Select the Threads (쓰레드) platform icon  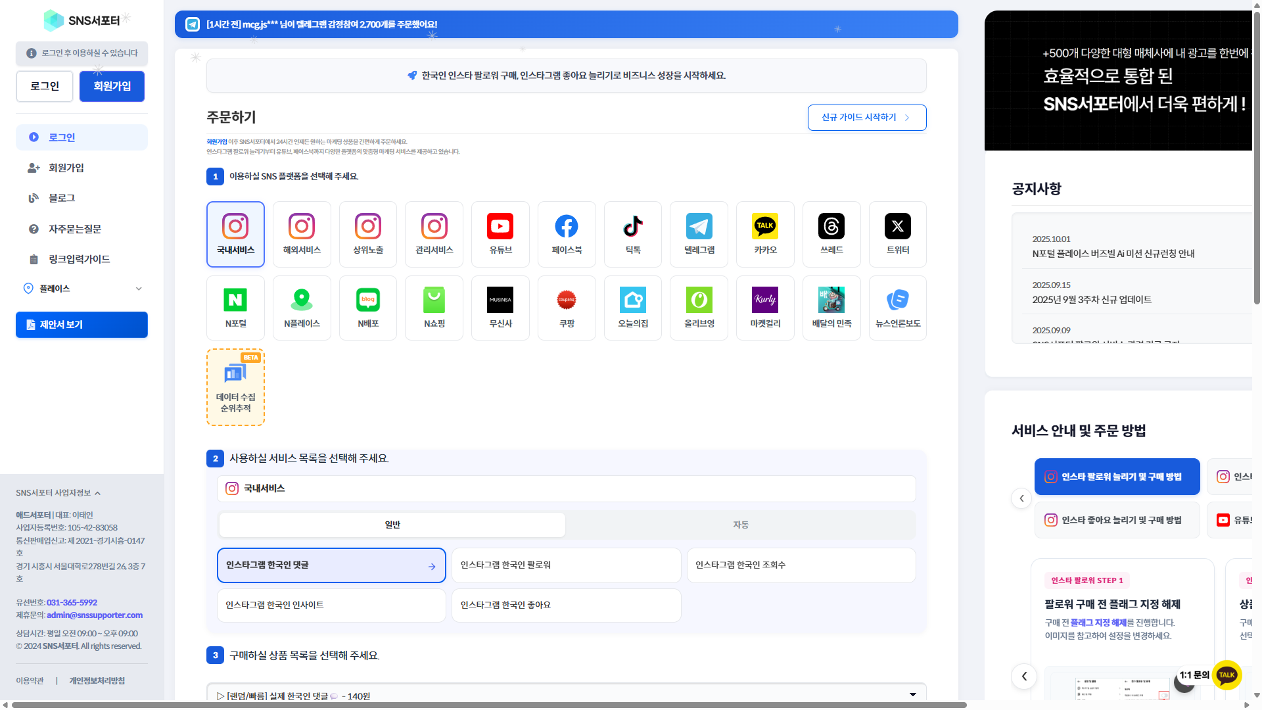(x=831, y=233)
